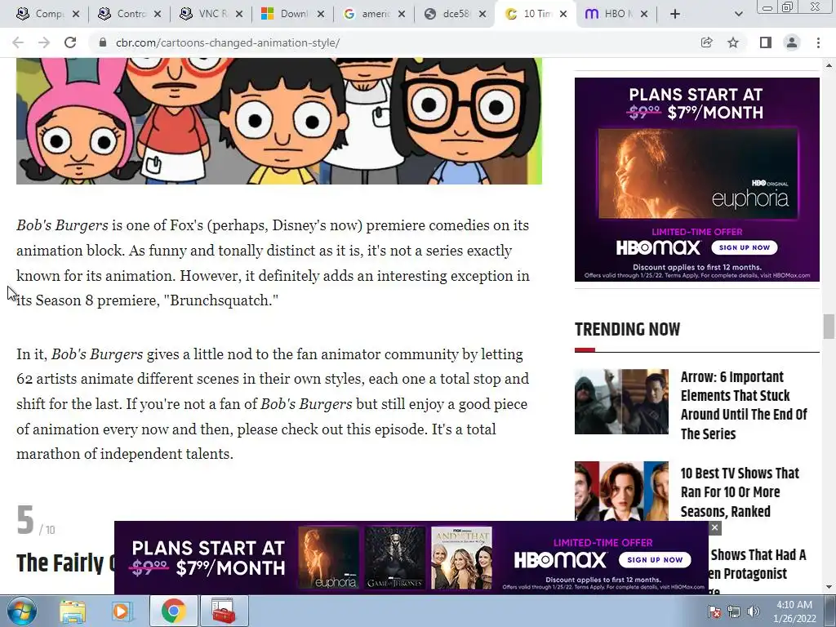Image resolution: width=836 pixels, height=627 pixels.
Task: Open the browser side panel
Action: [765, 42]
